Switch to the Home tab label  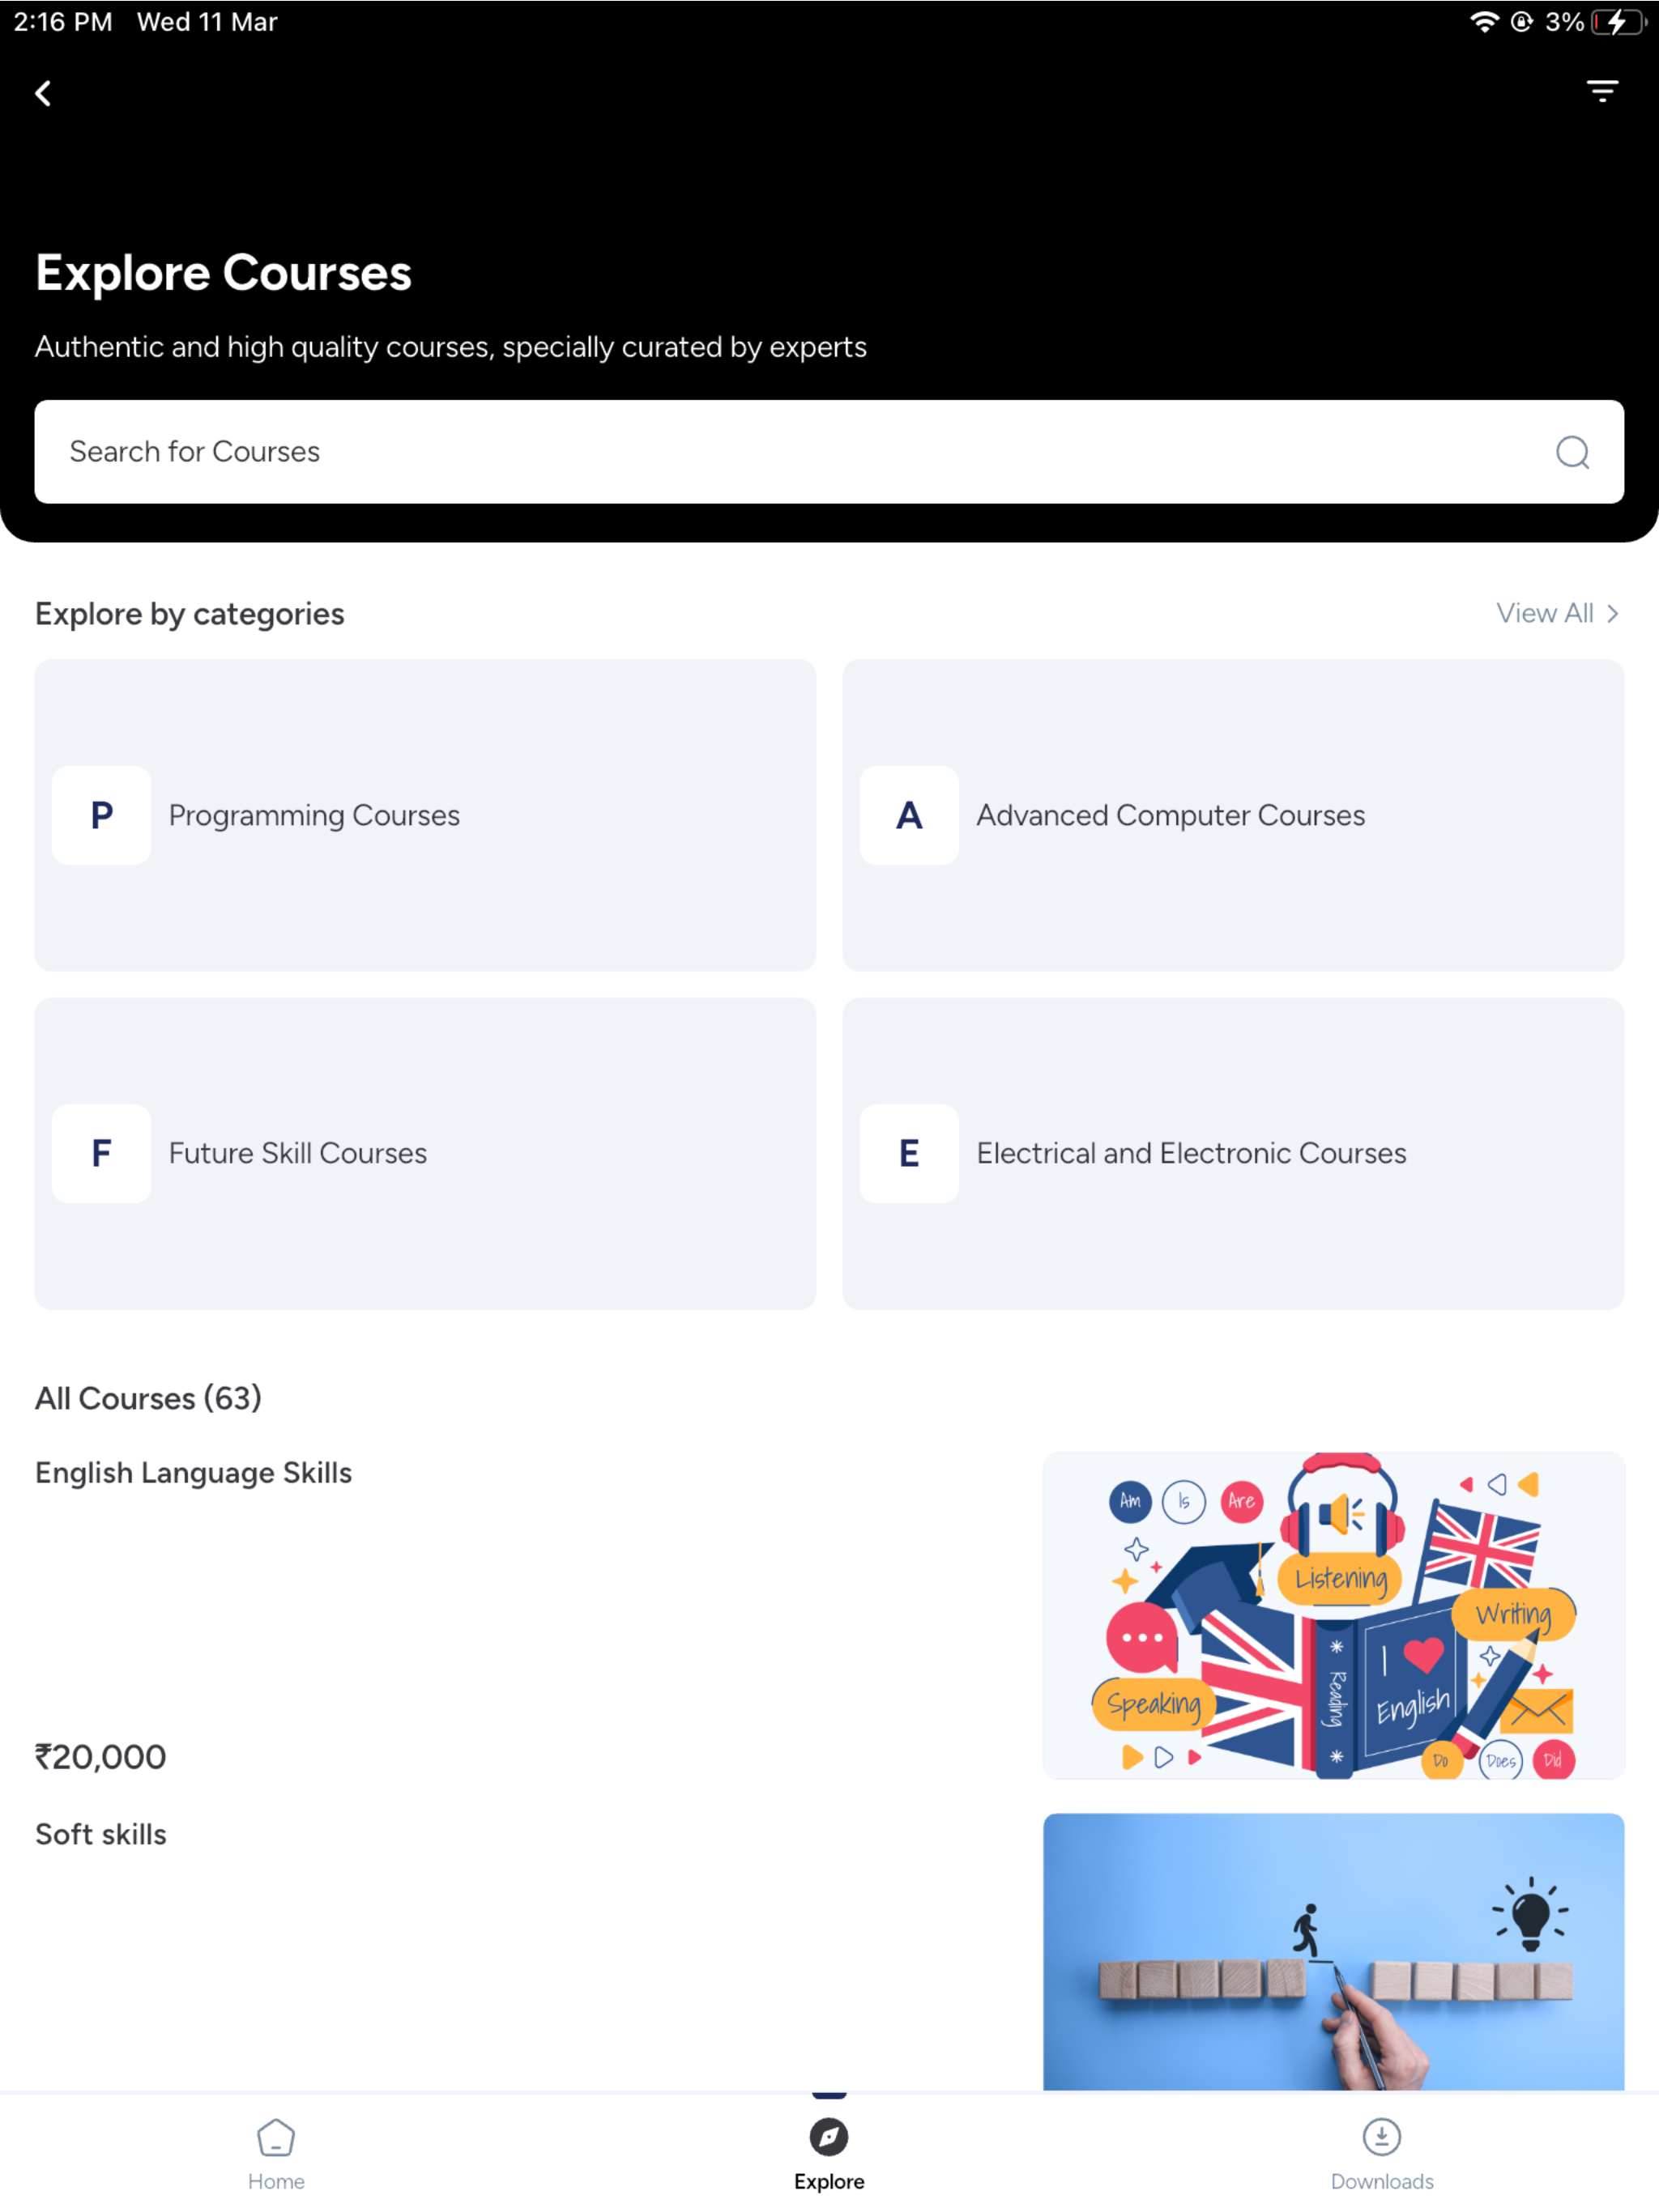(276, 2181)
